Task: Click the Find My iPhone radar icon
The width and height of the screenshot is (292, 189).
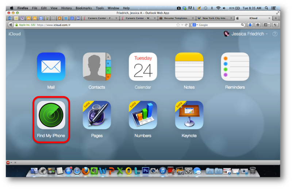Action: click(x=51, y=115)
